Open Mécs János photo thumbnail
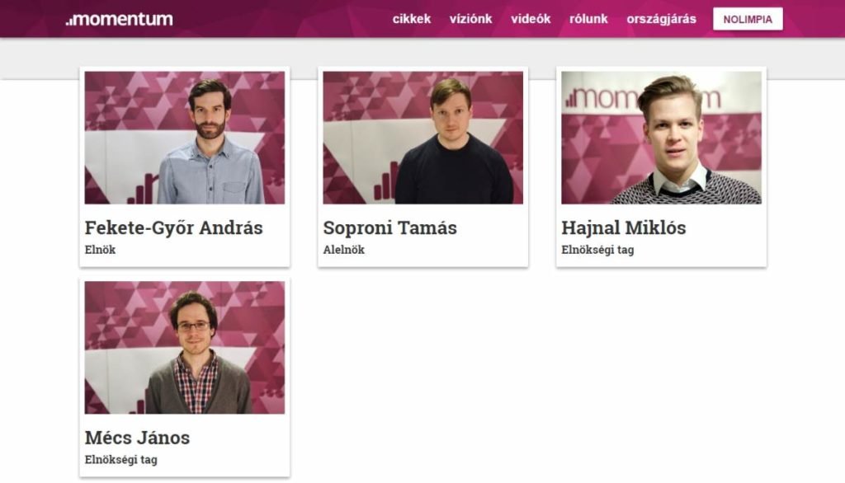The width and height of the screenshot is (845, 483). point(185,347)
